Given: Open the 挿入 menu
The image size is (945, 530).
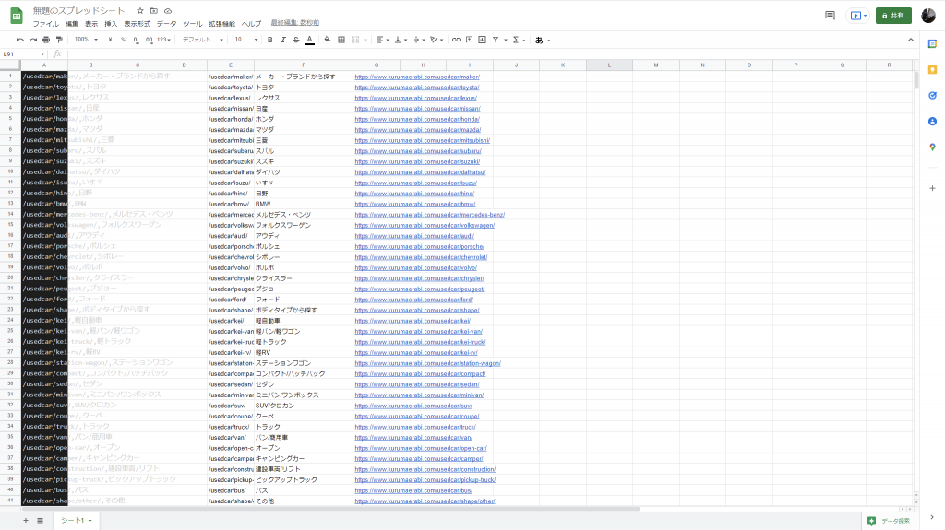Looking at the screenshot, I should point(111,24).
